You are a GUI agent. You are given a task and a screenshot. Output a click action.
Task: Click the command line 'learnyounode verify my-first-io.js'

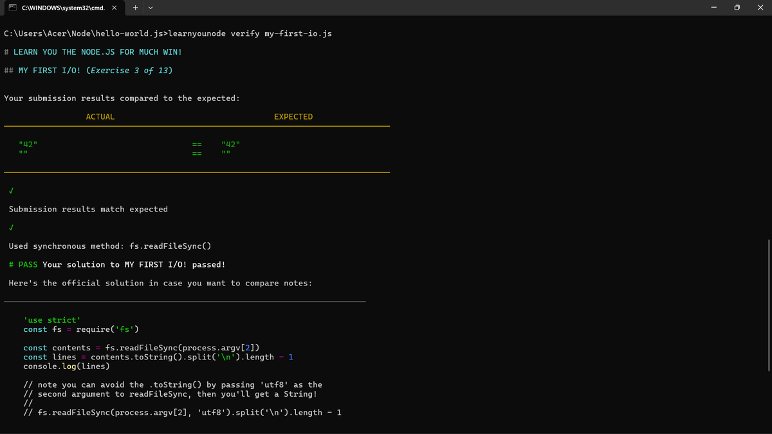[250, 33]
